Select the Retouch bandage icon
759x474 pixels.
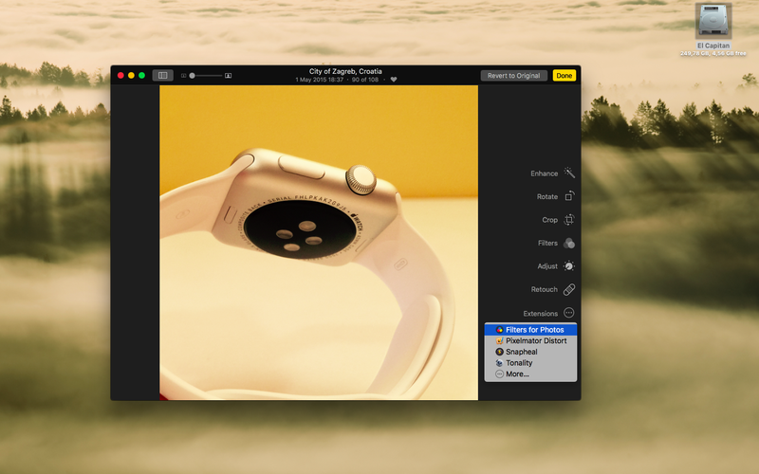[x=569, y=289]
